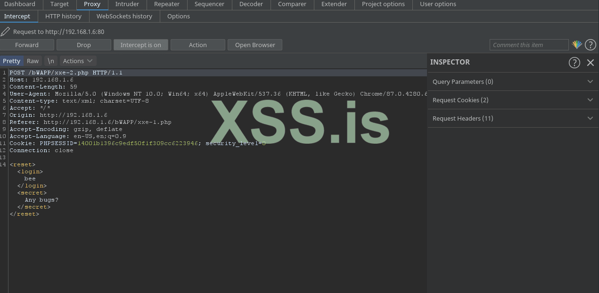Click the Origin header line
The width and height of the screenshot is (599, 293).
coord(58,115)
